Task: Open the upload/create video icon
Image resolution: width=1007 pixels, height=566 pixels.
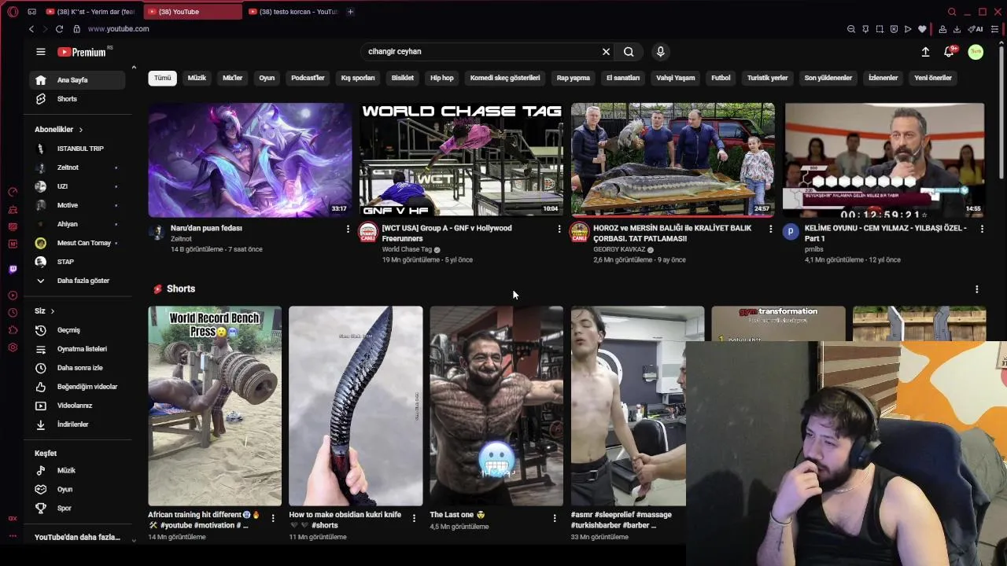Action: (925, 52)
